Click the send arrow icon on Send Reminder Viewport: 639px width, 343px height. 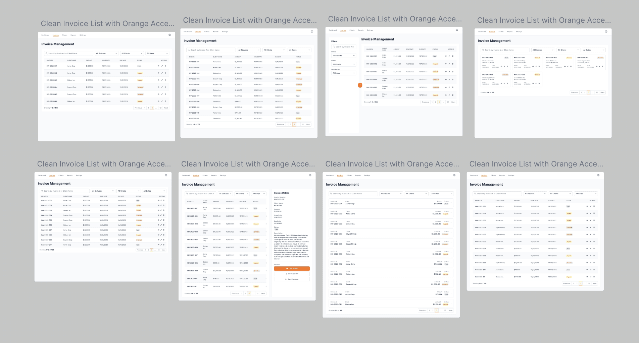pos(286,279)
